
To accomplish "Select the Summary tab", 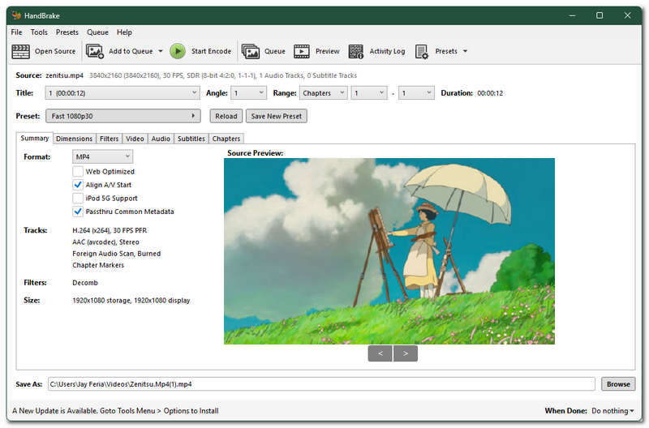I will click(x=35, y=138).
